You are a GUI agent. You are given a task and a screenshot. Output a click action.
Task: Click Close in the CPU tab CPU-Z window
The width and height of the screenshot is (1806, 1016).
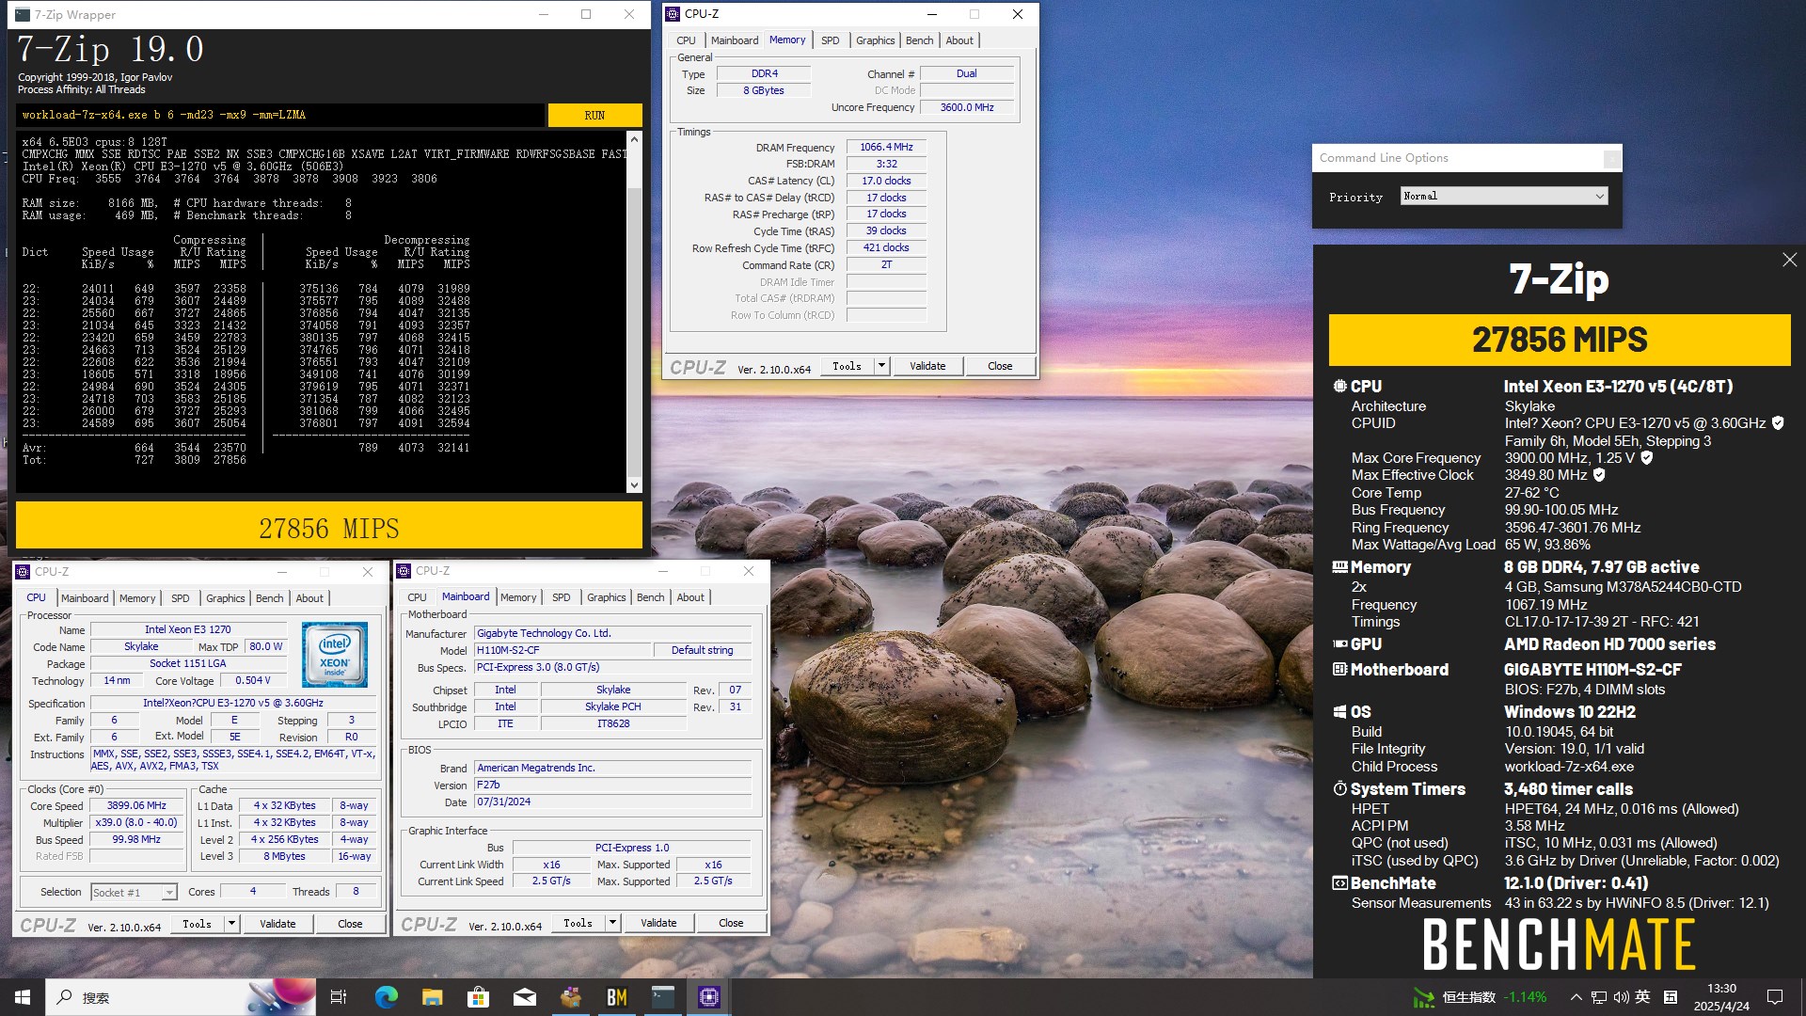pos(350,924)
